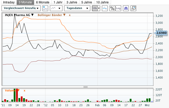Switch to the 10 Jahre tab
Screen dimensions: 169x108
click(102, 2)
